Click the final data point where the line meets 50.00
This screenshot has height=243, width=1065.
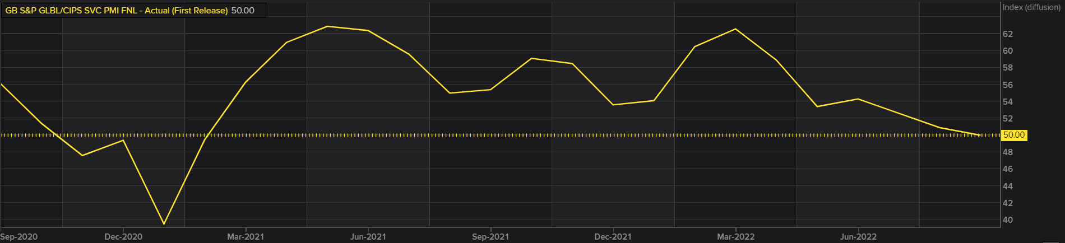point(980,135)
